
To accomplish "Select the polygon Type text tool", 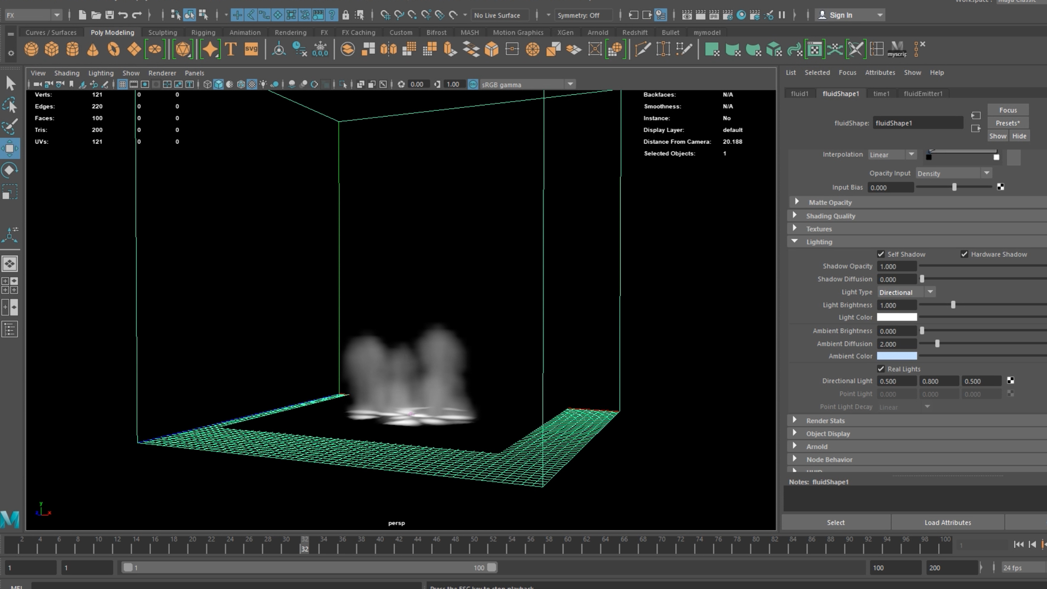I will pos(231,49).
